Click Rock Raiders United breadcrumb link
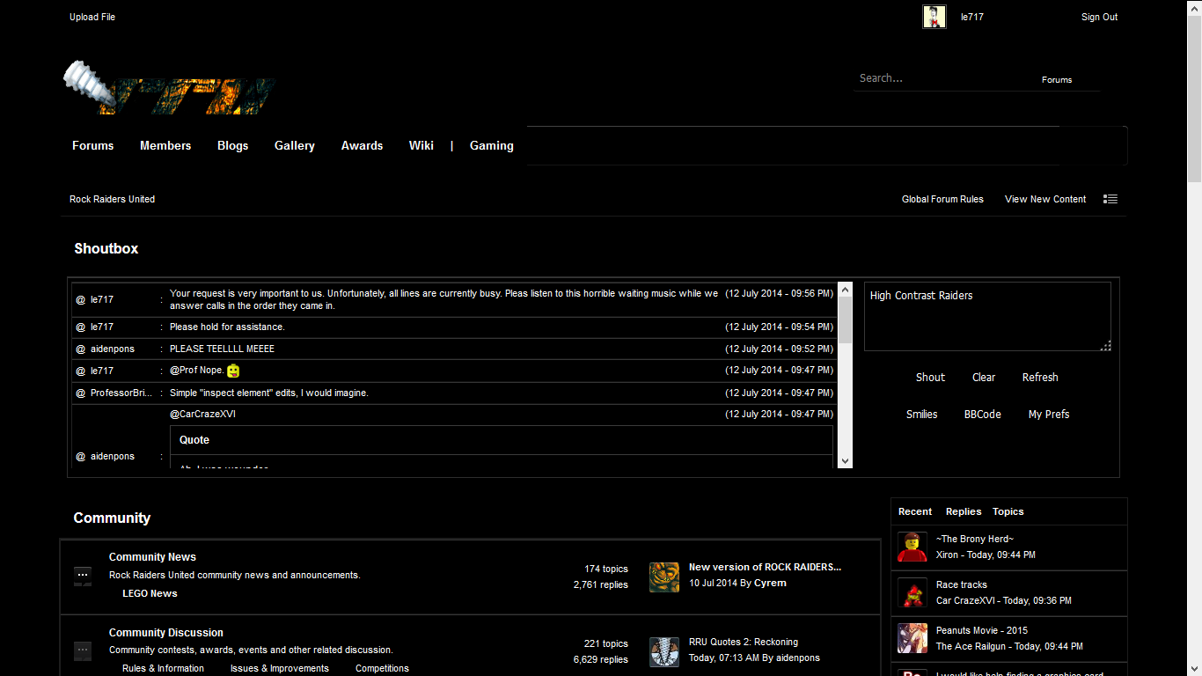Screen dimensions: 1202x676 tap(112, 199)
